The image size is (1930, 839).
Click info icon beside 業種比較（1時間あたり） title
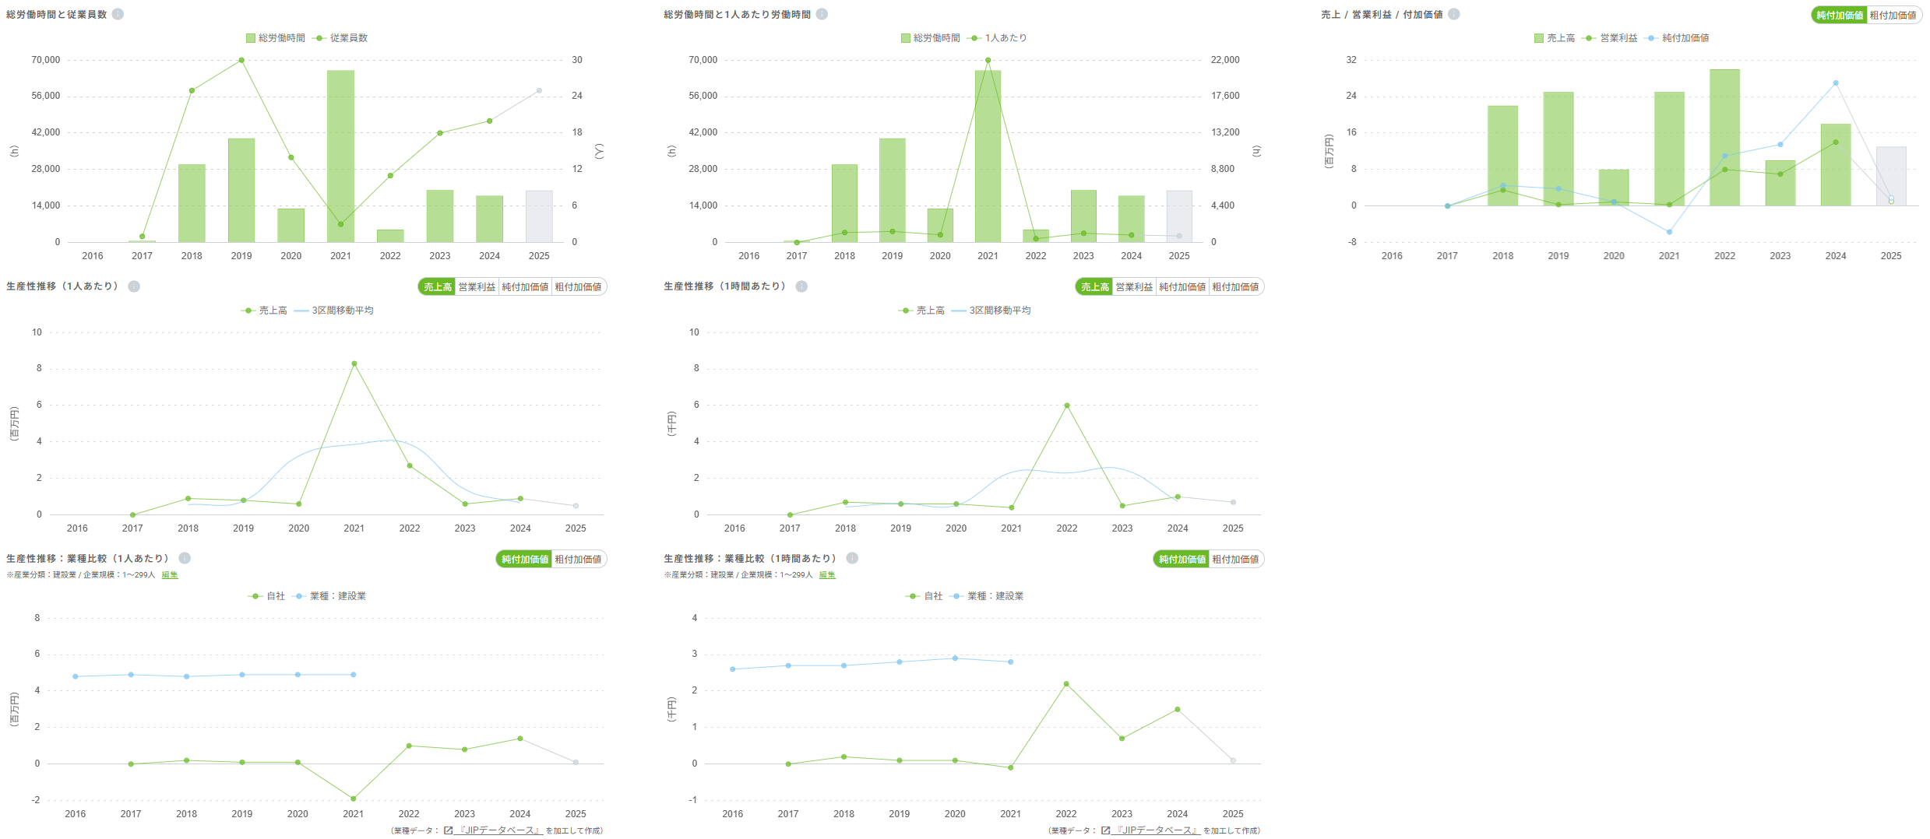pyautogui.click(x=852, y=558)
